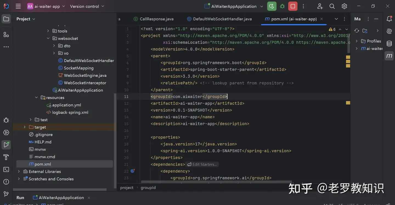This screenshot has height=205, width=395.
Task: Toggle the Run tool window
Action: click(x=6, y=145)
